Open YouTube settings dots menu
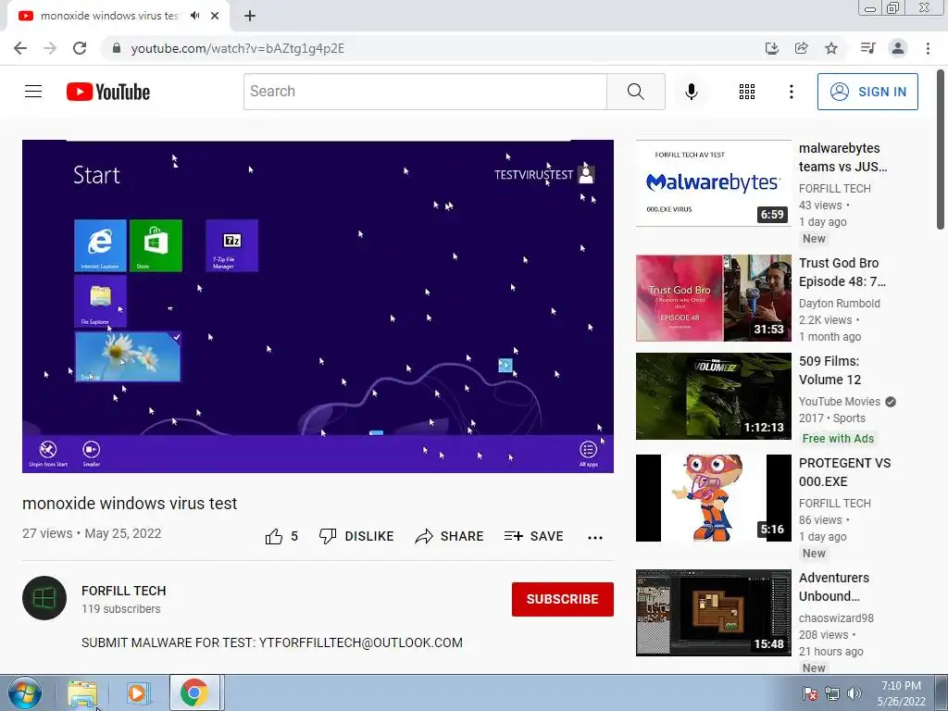Image resolution: width=948 pixels, height=711 pixels. (791, 92)
